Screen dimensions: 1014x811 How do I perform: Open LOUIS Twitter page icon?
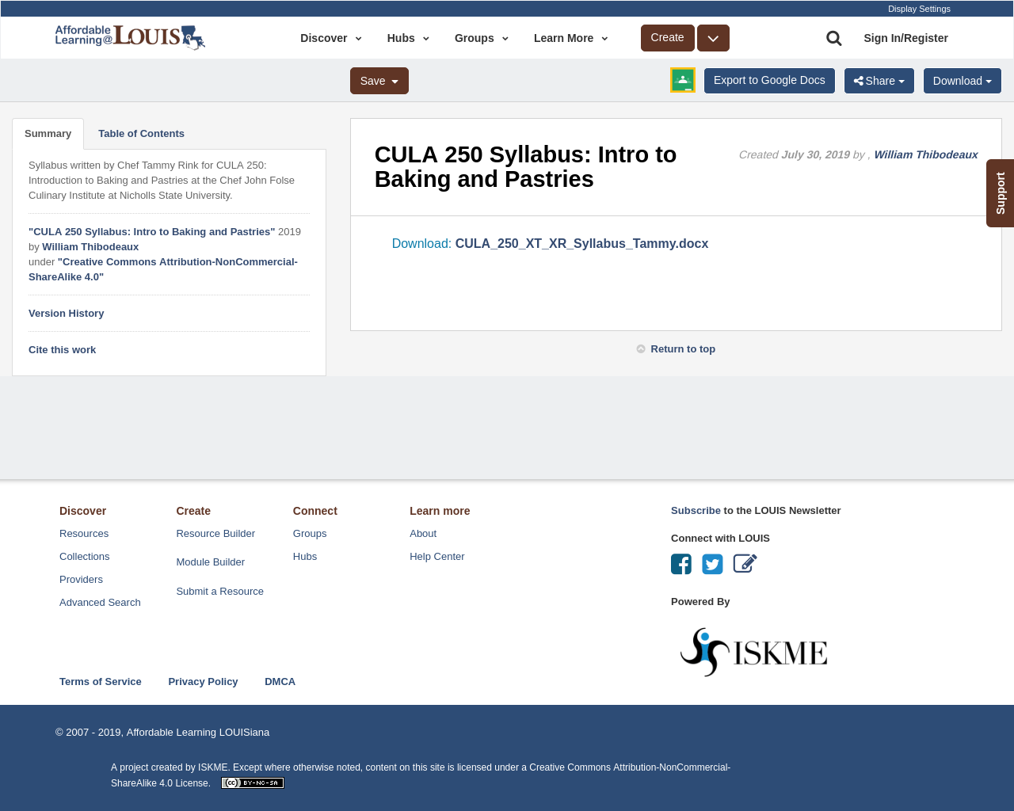pos(712,564)
